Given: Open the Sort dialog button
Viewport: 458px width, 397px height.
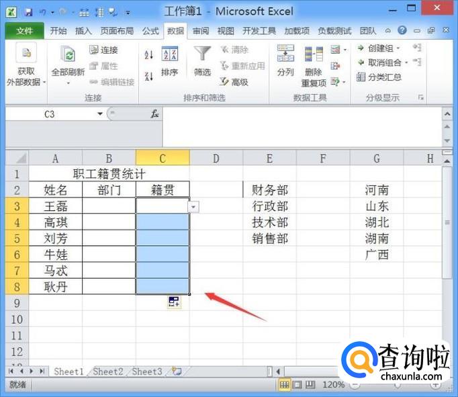Looking at the screenshot, I should 170,61.
